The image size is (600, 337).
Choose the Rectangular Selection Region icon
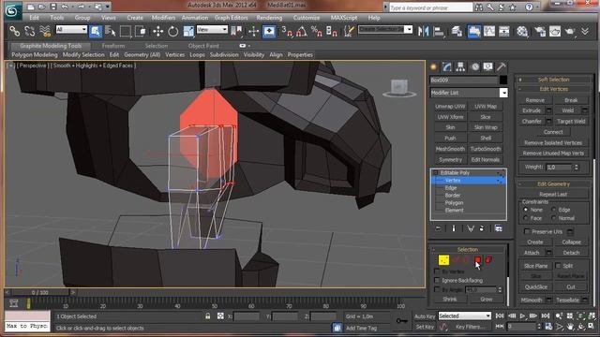126,31
